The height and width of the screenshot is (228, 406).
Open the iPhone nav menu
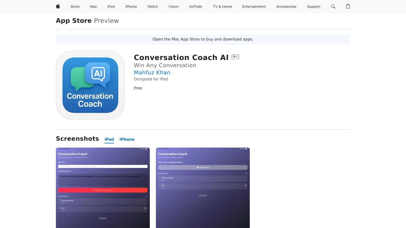(x=131, y=7)
